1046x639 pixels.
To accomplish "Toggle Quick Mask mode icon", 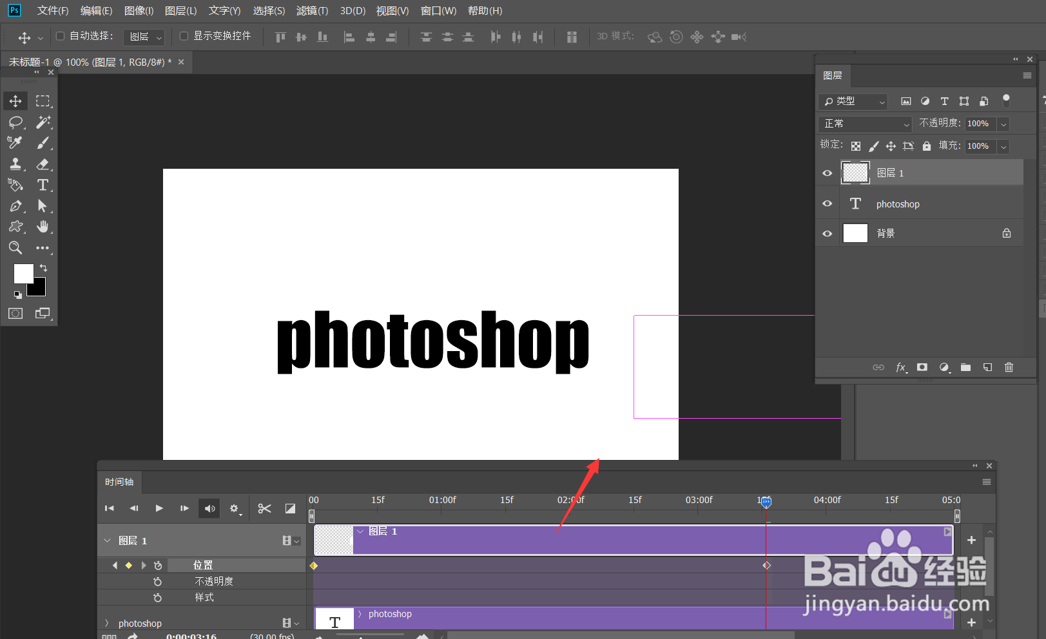I will 15,313.
